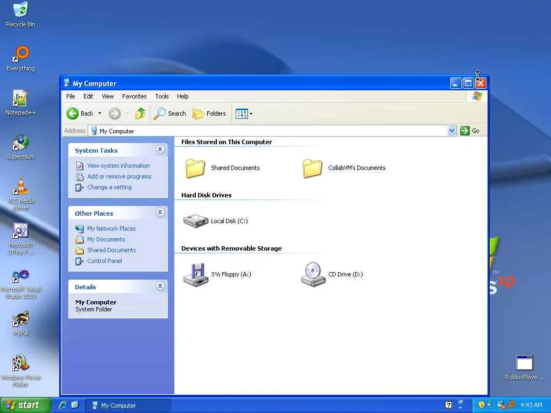Image resolution: width=551 pixels, height=413 pixels.
Task: Open the Views dropdown button
Action: (x=244, y=114)
